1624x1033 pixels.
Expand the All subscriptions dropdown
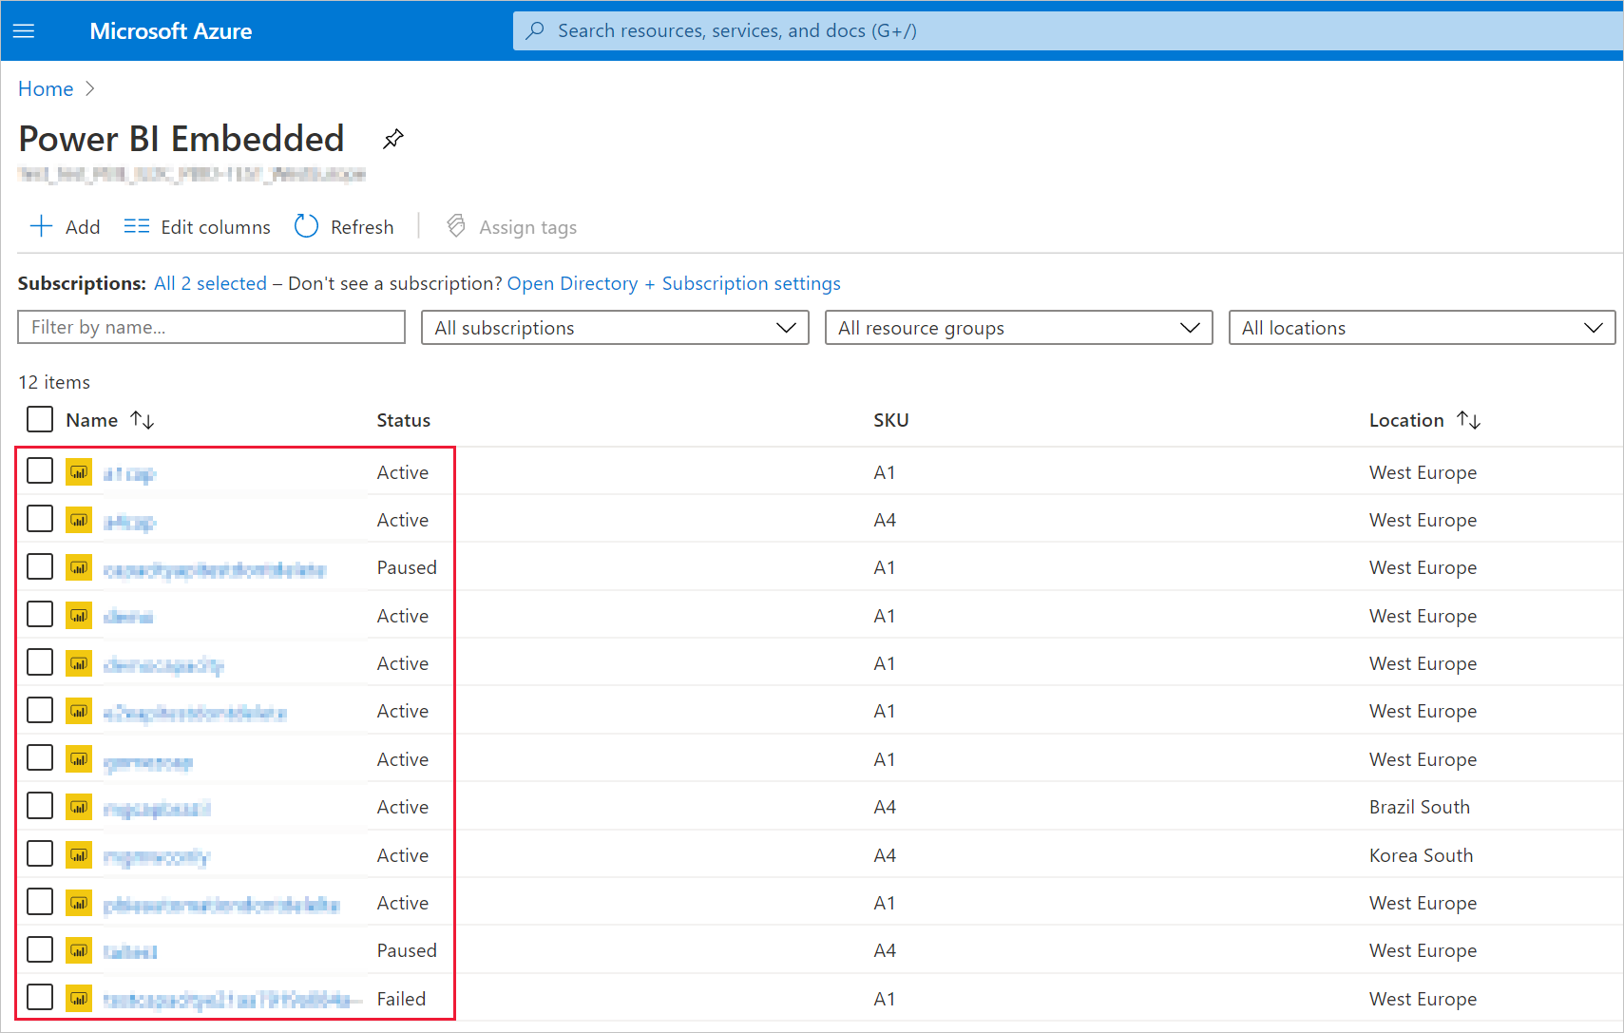pos(615,328)
